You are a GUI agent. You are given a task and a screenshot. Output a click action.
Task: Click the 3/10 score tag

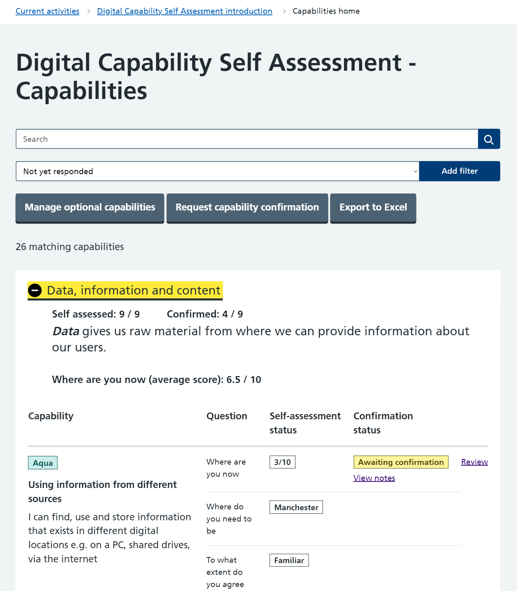(282, 462)
